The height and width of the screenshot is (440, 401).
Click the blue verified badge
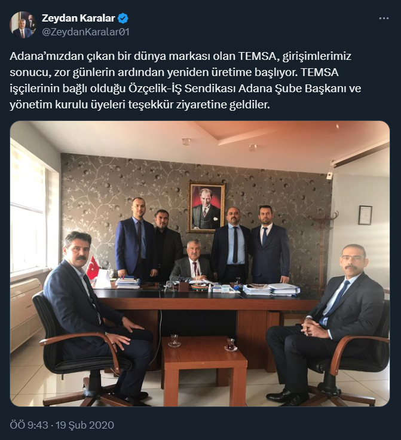tap(123, 18)
